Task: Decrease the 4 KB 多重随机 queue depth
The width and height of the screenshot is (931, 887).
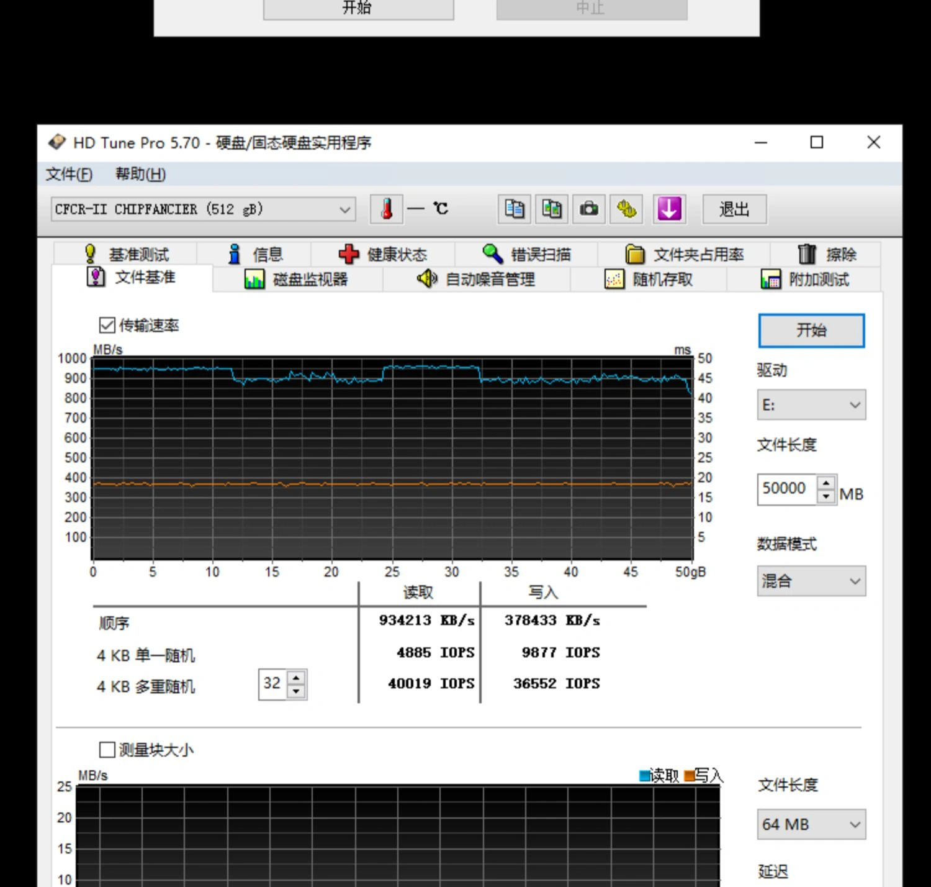Action: [x=296, y=691]
